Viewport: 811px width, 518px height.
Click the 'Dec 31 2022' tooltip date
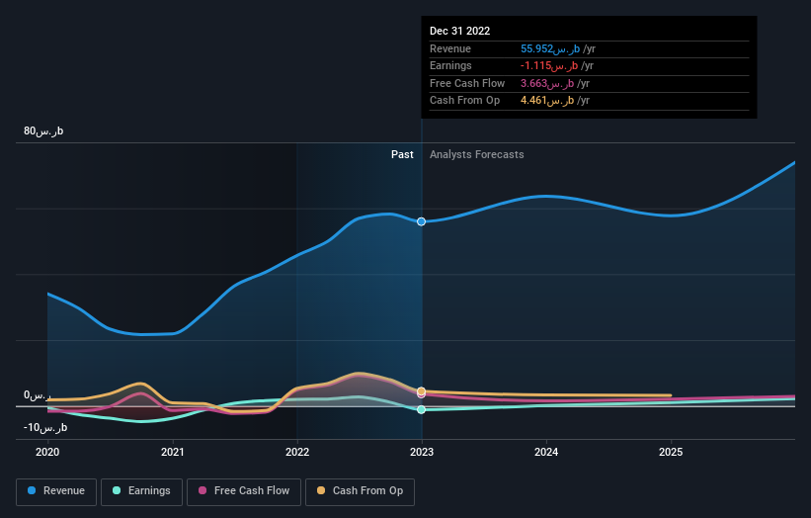coord(459,31)
